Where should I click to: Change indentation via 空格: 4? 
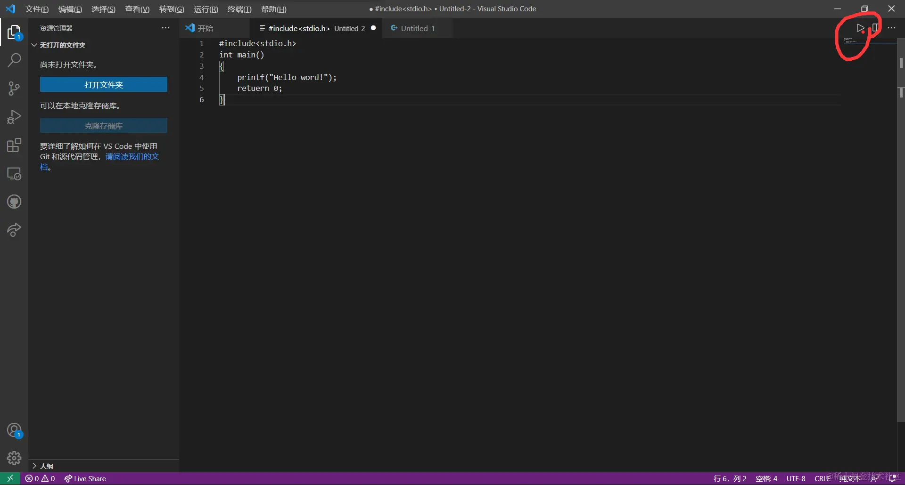coord(766,478)
